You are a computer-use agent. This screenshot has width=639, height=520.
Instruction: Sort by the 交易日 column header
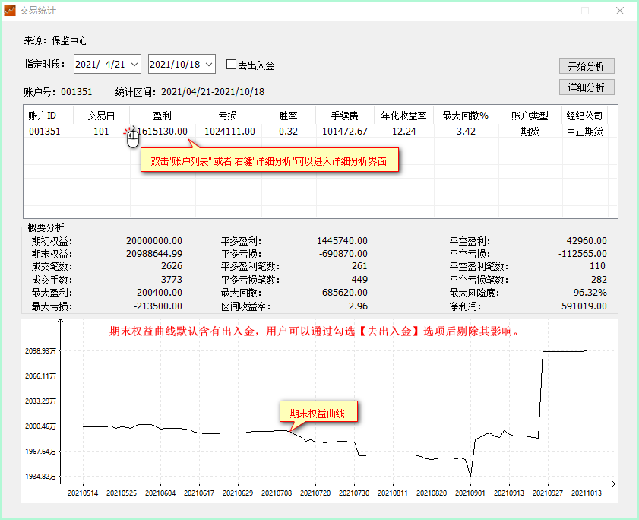tap(101, 116)
